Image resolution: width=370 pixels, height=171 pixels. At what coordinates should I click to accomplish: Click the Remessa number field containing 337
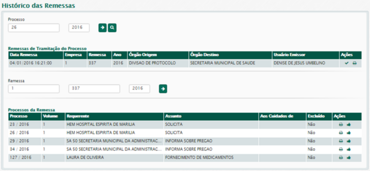pyautogui.click(x=94, y=88)
